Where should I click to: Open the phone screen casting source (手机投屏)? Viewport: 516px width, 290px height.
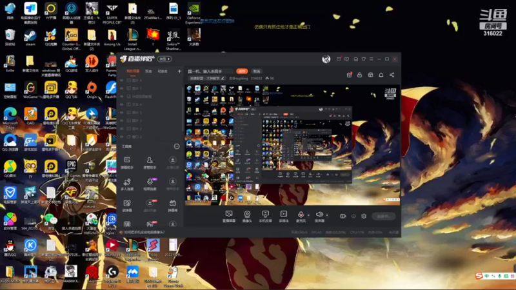265,217
